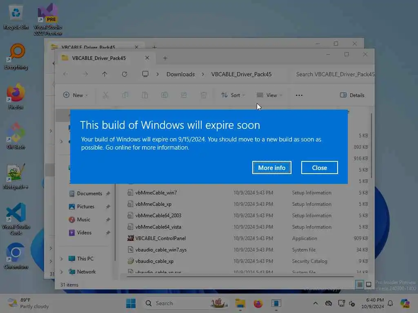
Task: Click the taskbar Search box
Action: coord(186,303)
